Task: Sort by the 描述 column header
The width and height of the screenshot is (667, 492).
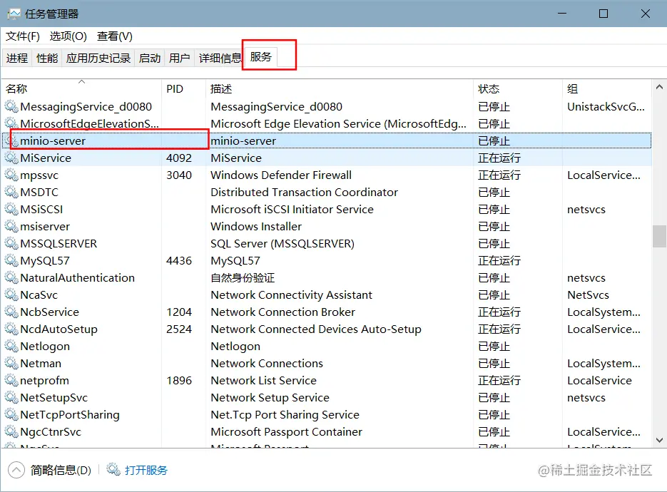Action: 340,89
